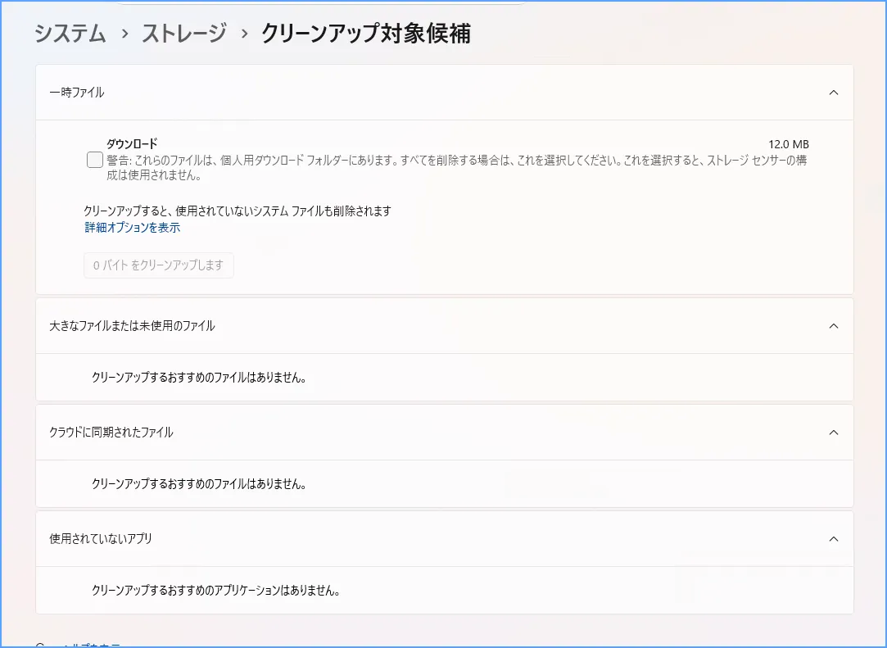Click 0 バイト をクリーンアップします button

click(x=159, y=265)
